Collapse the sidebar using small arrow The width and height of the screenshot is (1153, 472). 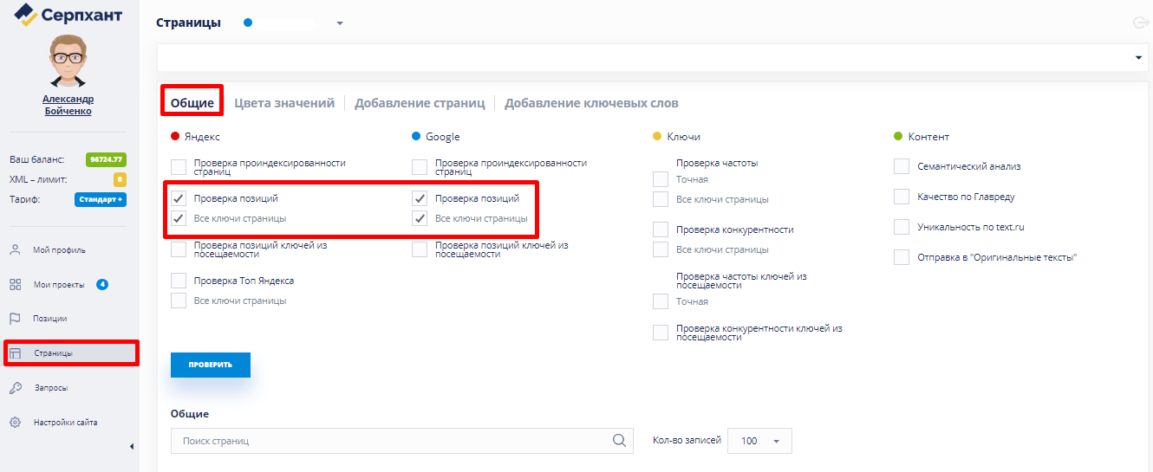coord(132,447)
